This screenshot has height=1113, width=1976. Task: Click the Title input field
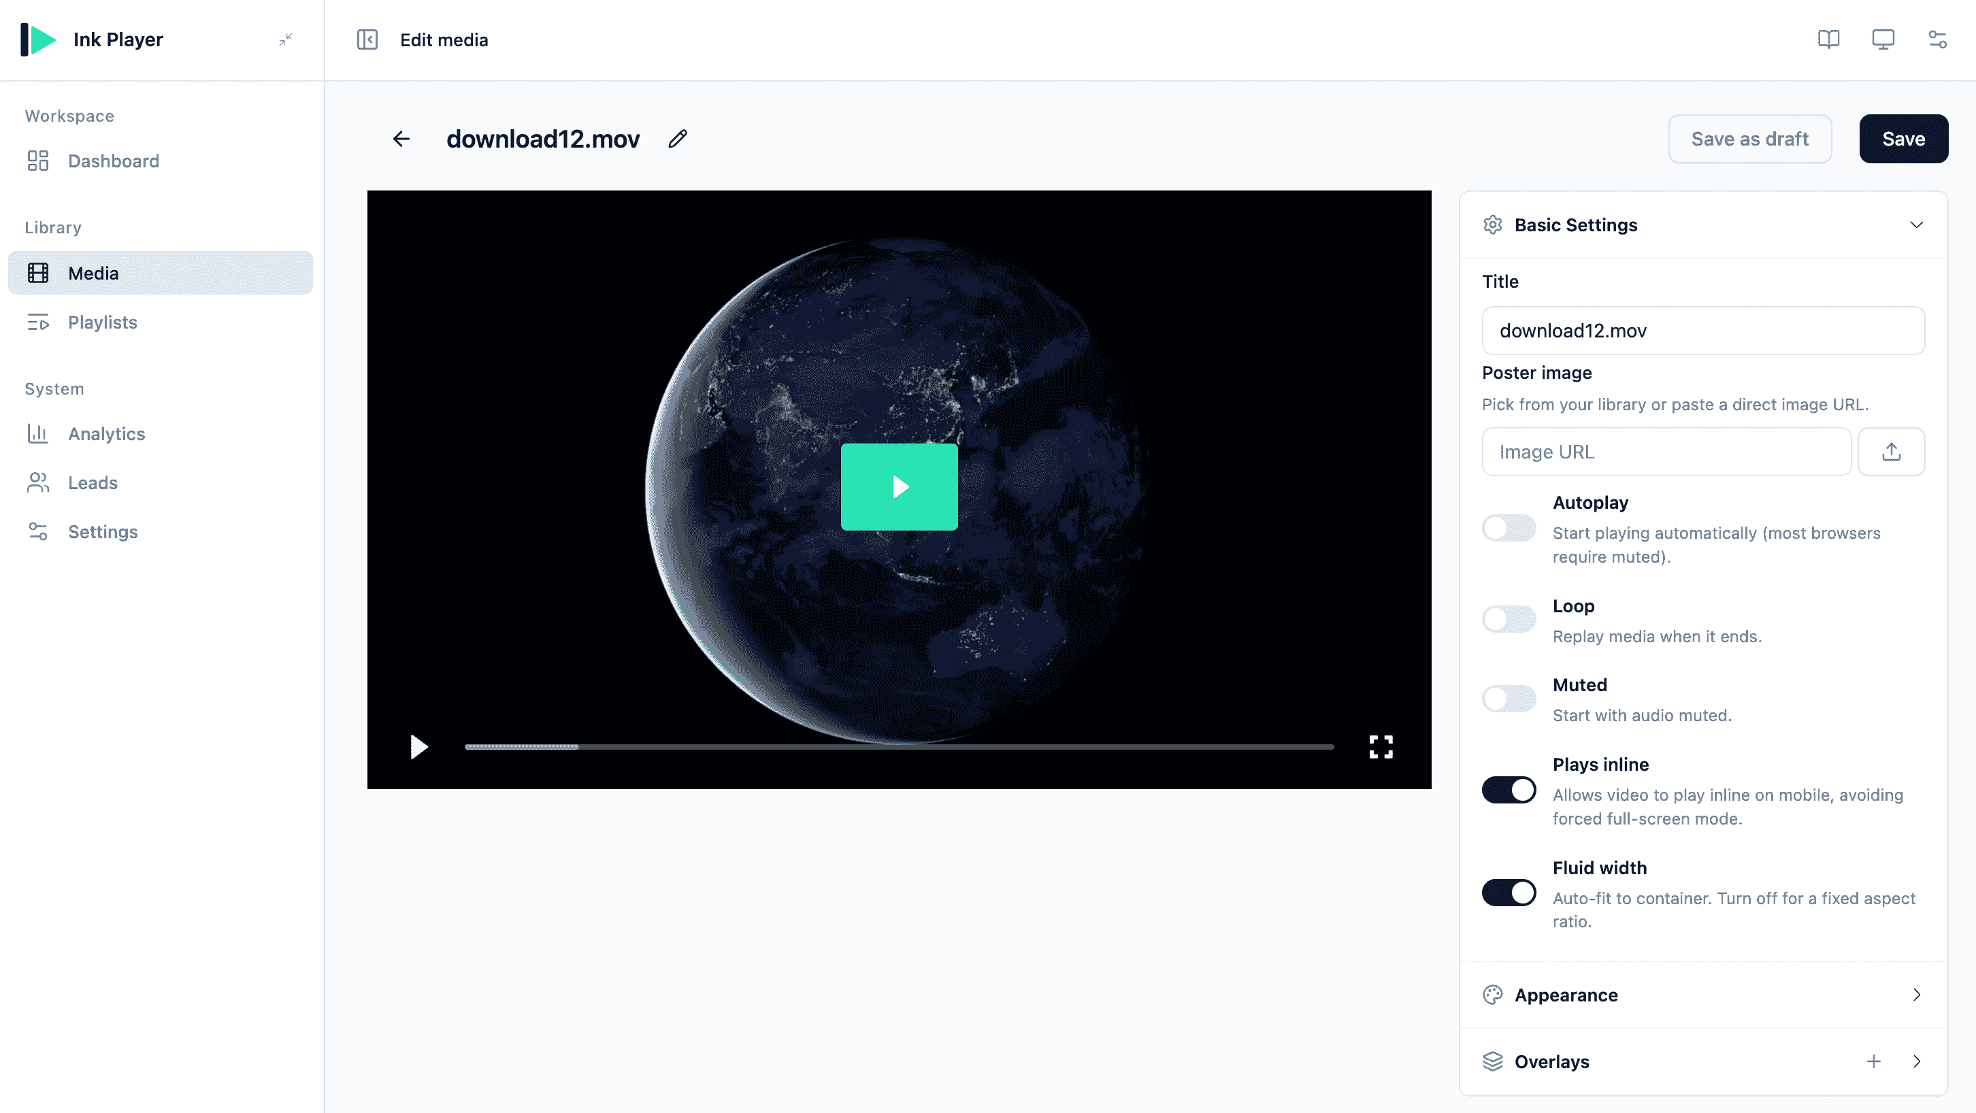[1703, 331]
